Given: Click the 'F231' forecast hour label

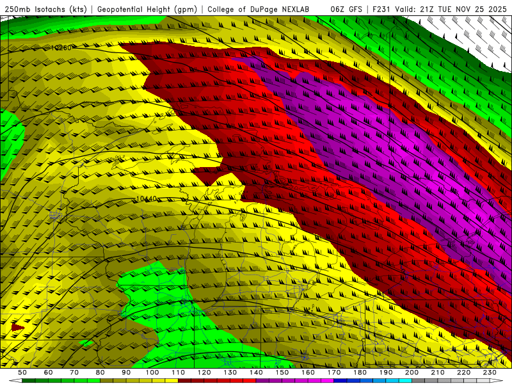Looking at the screenshot, I should pos(381,10).
